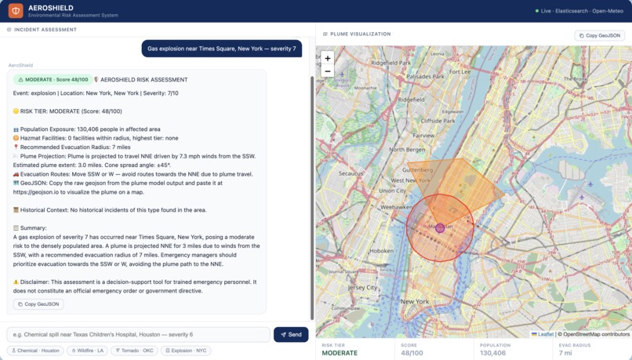
Task: Click the AeroShield orange shield logo
Action: point(16,11)
